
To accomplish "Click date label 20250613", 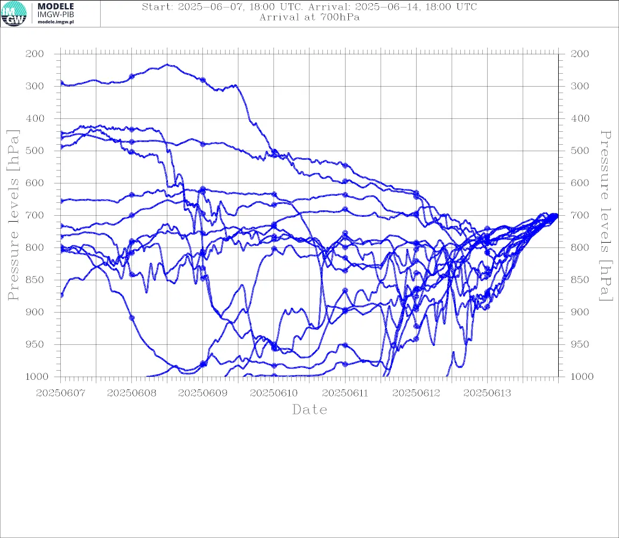I will (x=487, y=393).
